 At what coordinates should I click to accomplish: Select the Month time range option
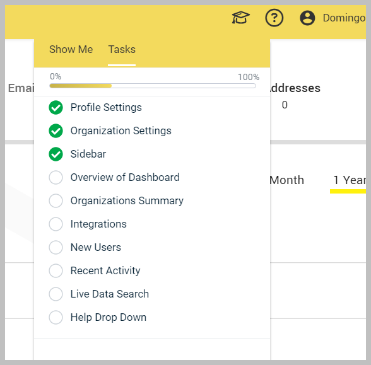[x=286, y=180]
